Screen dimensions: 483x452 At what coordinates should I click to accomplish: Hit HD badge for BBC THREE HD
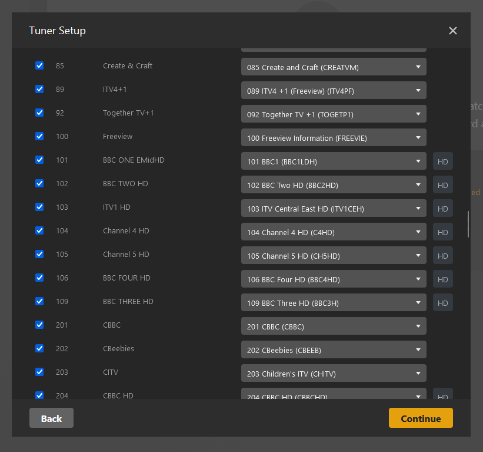click(x=442, y=303)
